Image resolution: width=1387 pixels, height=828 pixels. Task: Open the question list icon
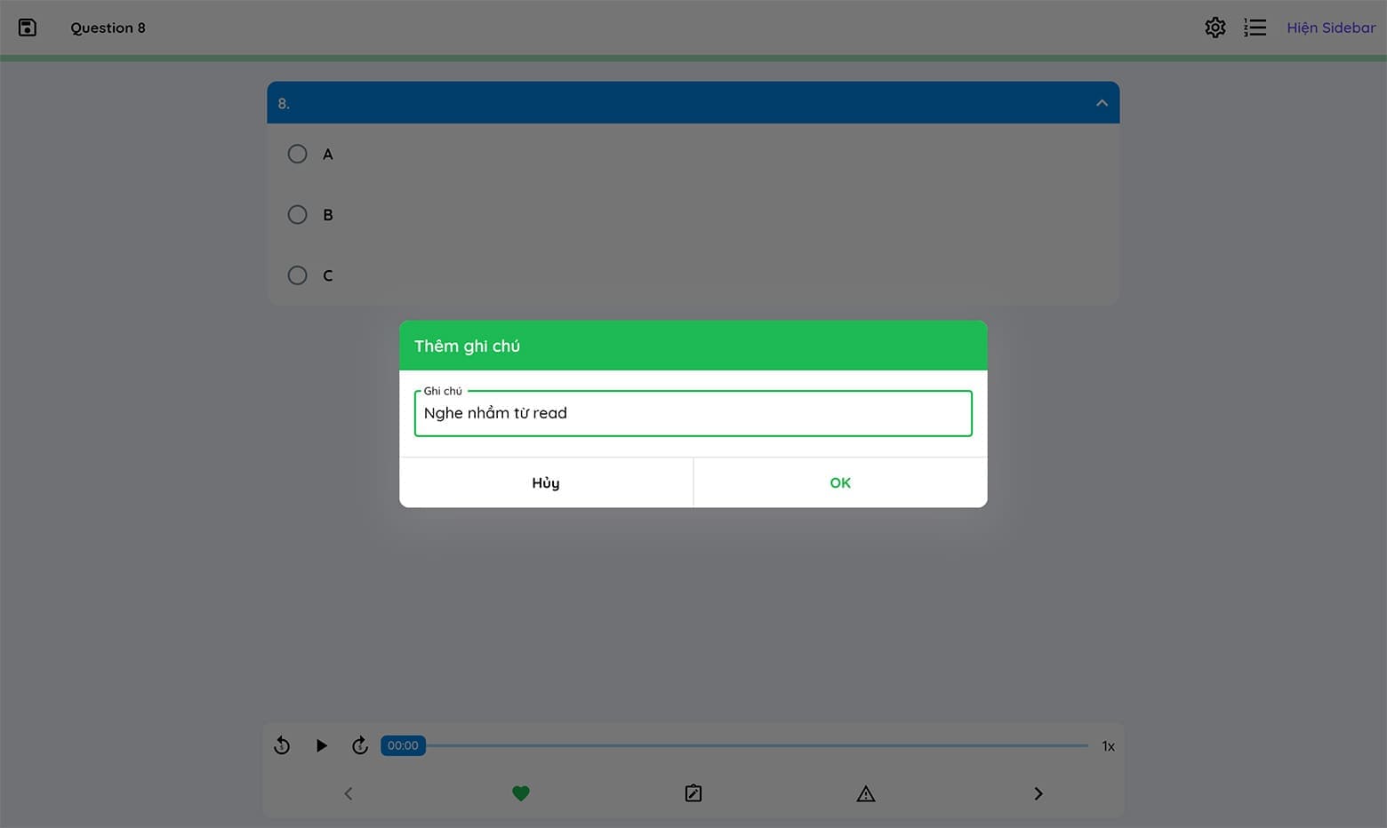[x=1255, y=28]
